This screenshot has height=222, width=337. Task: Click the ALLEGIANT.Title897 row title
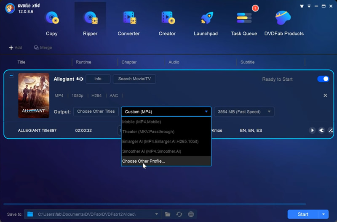point(37,130)
